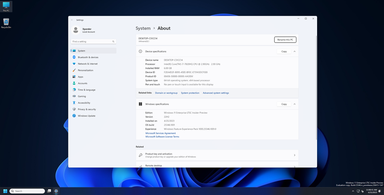This screenshot has width=384, height=195.
Task: Open Microsoft Software License Terms link
Action: pos(162,137)
